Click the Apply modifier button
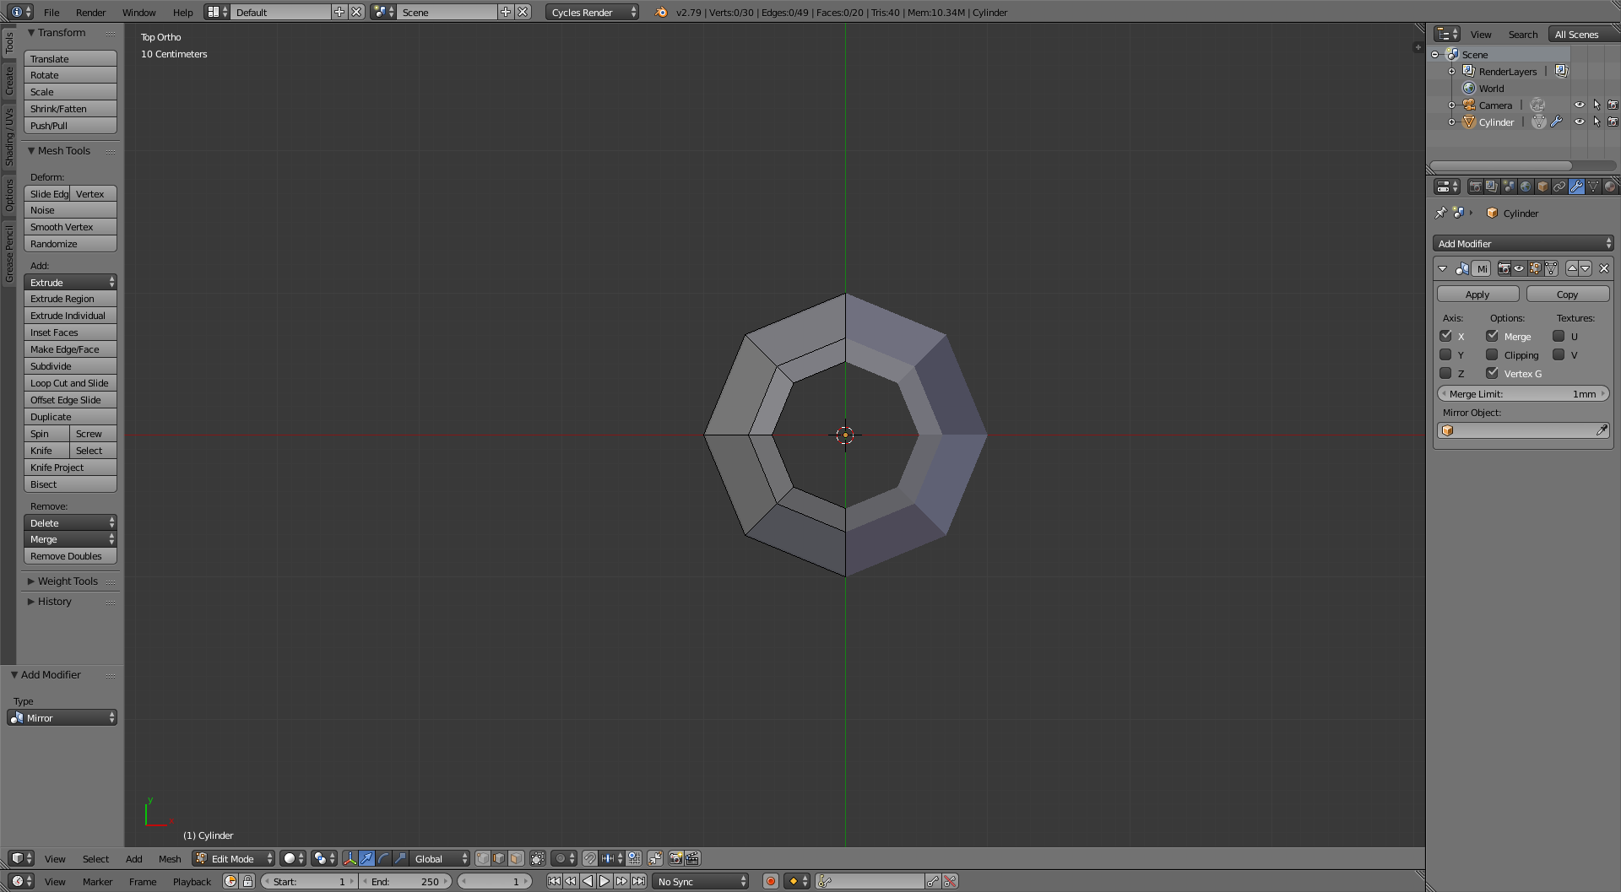Viewport: 1621px width, 892px height. (1477, 294)
